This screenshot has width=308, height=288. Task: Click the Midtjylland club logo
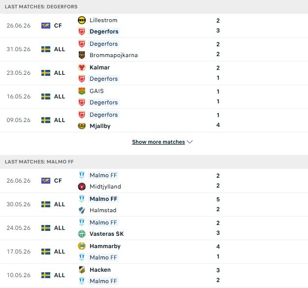pos(82,187)
